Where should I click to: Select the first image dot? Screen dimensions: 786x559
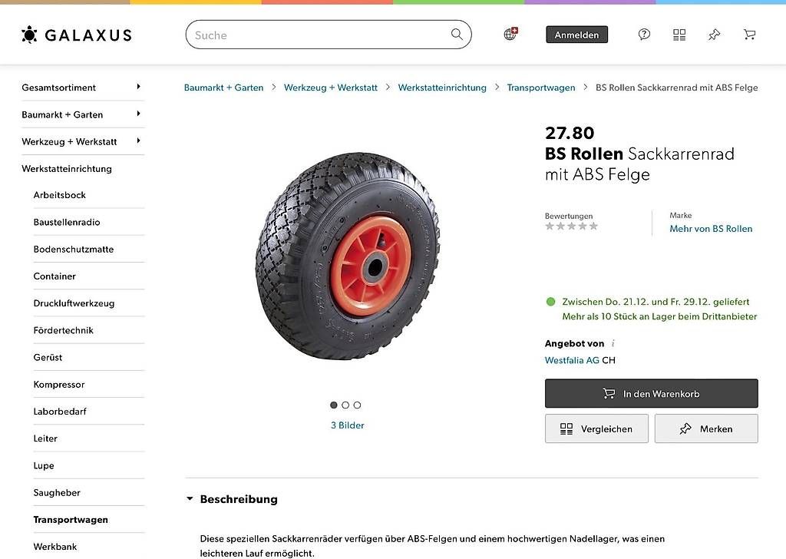[x=334, y=405]
